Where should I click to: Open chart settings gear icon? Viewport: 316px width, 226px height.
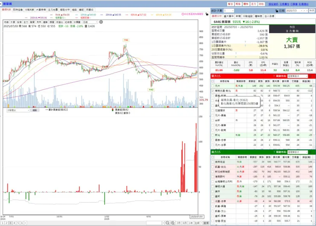pyautogui.click(x=101, y=22)
